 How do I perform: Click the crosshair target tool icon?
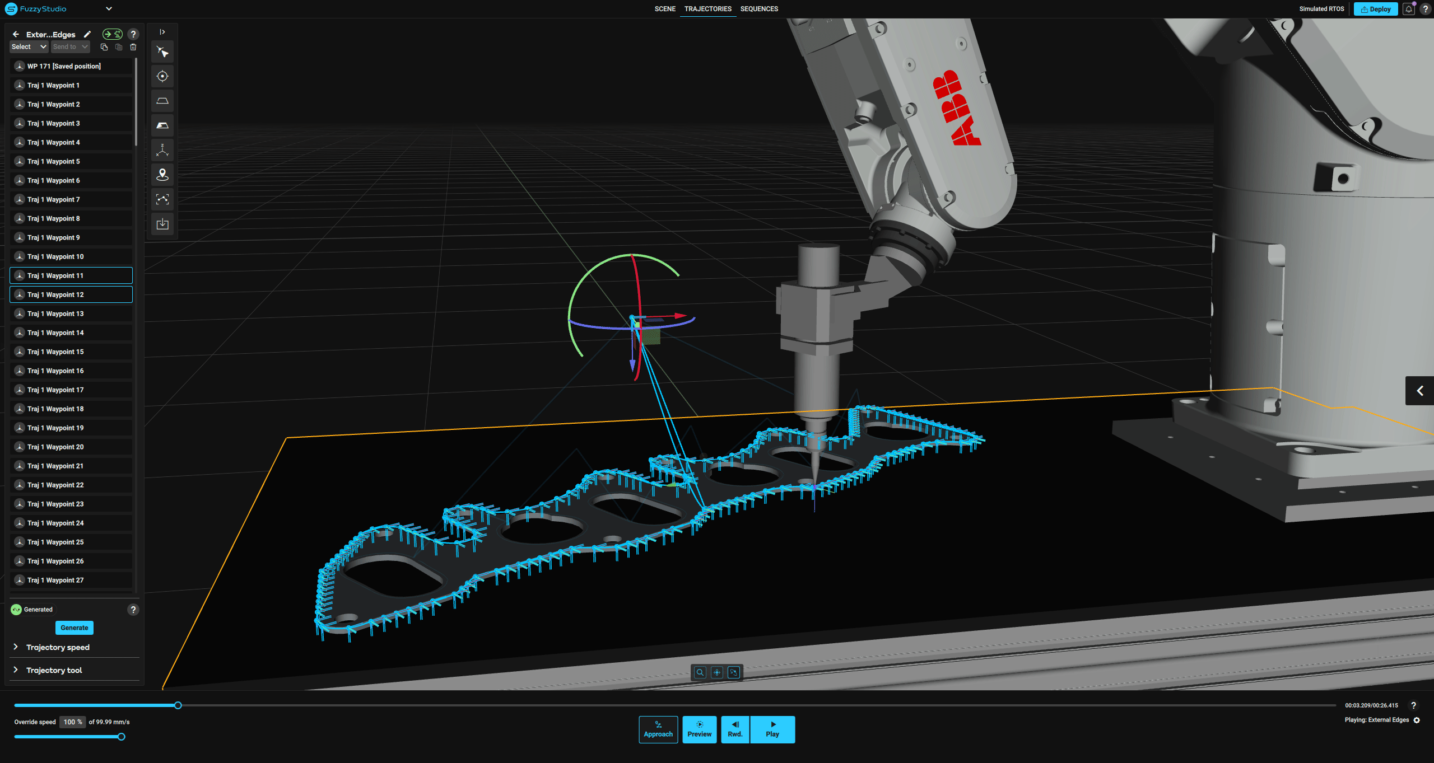(162, 76)
